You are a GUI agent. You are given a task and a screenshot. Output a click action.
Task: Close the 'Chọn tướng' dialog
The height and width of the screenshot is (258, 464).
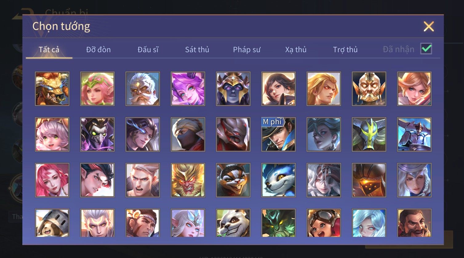tap(429, 26)
